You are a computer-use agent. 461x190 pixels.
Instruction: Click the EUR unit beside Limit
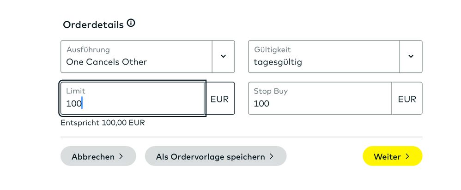(219, 99)
